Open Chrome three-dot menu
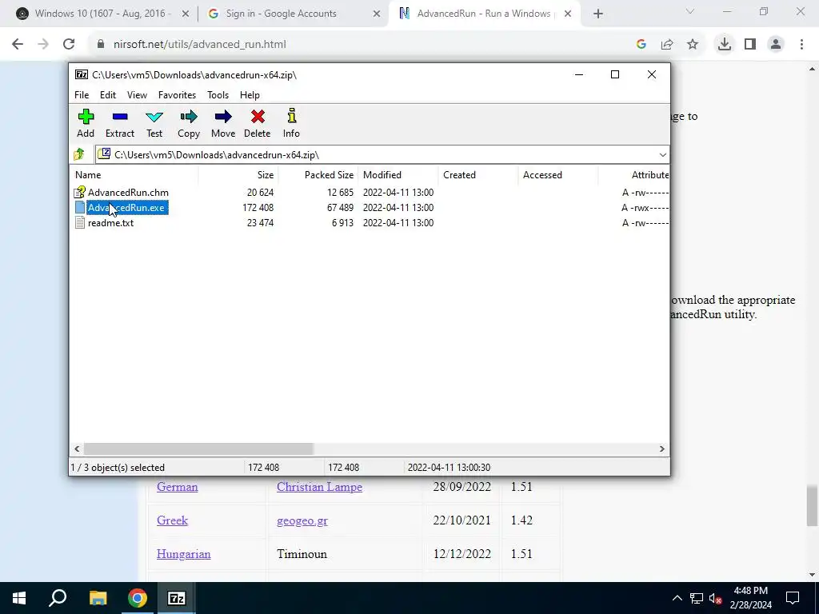 tap(801, 45)
